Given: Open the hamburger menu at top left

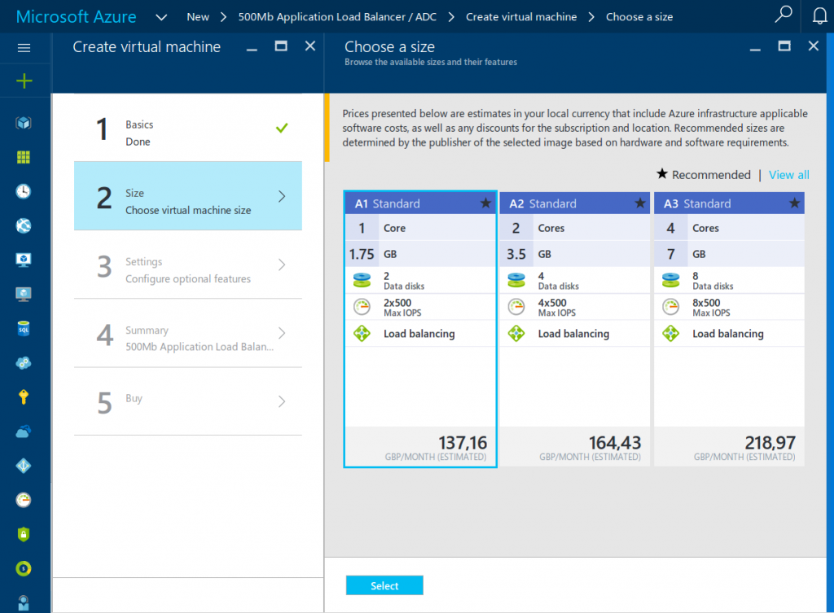Looking at the screenshot, I should [25, 46].
